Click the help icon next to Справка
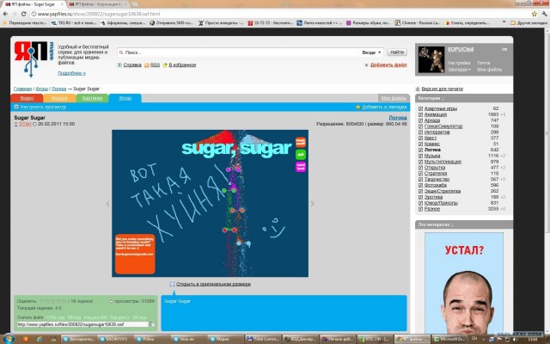 (119, 65)
